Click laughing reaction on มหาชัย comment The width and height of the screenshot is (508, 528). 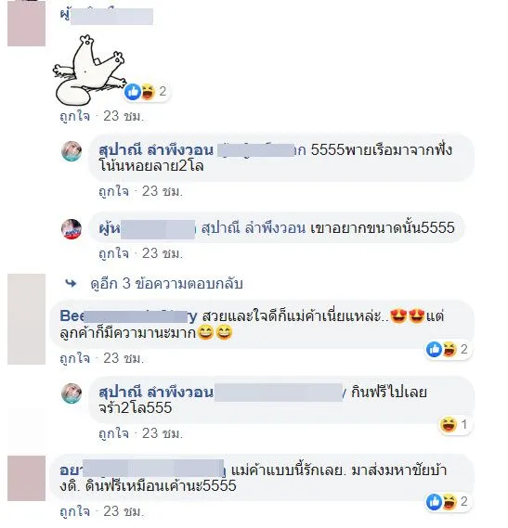(x=449, y=501)
